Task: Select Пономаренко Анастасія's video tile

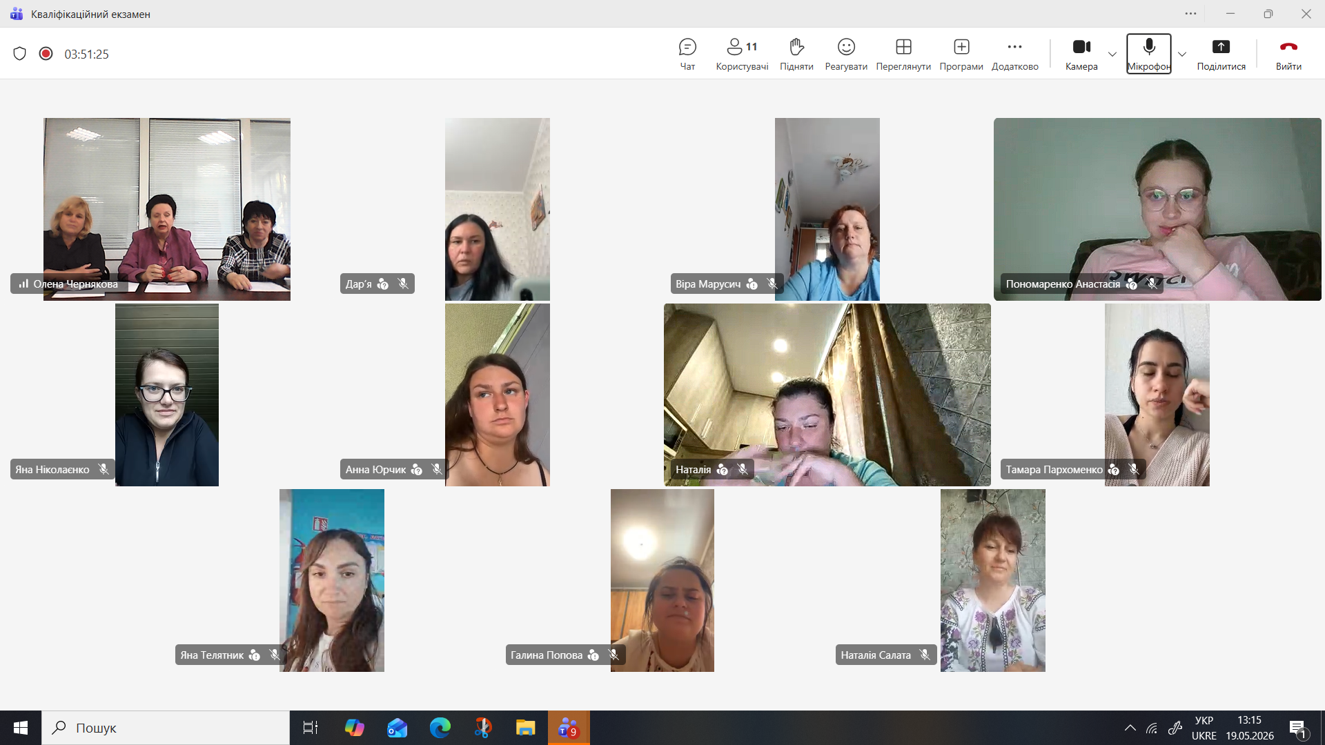Action: point(1157,209)
